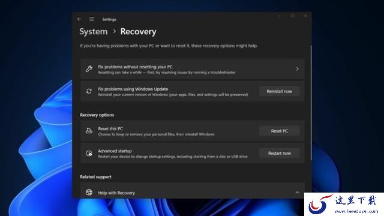Maximize the Settings window

[x=293, y=16]
